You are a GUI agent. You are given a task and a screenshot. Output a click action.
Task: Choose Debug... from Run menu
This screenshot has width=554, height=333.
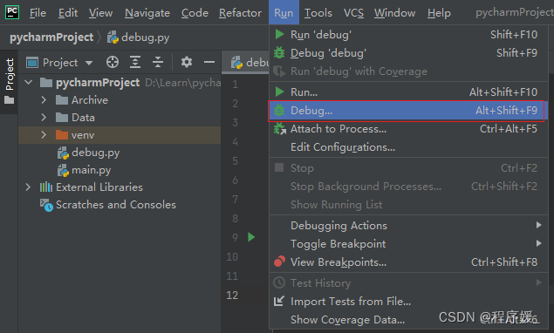pyautogui.click(x=407, y=111)
